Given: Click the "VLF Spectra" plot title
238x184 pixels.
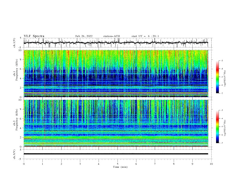Looking at the screenshot, I should tap(34, 36).
